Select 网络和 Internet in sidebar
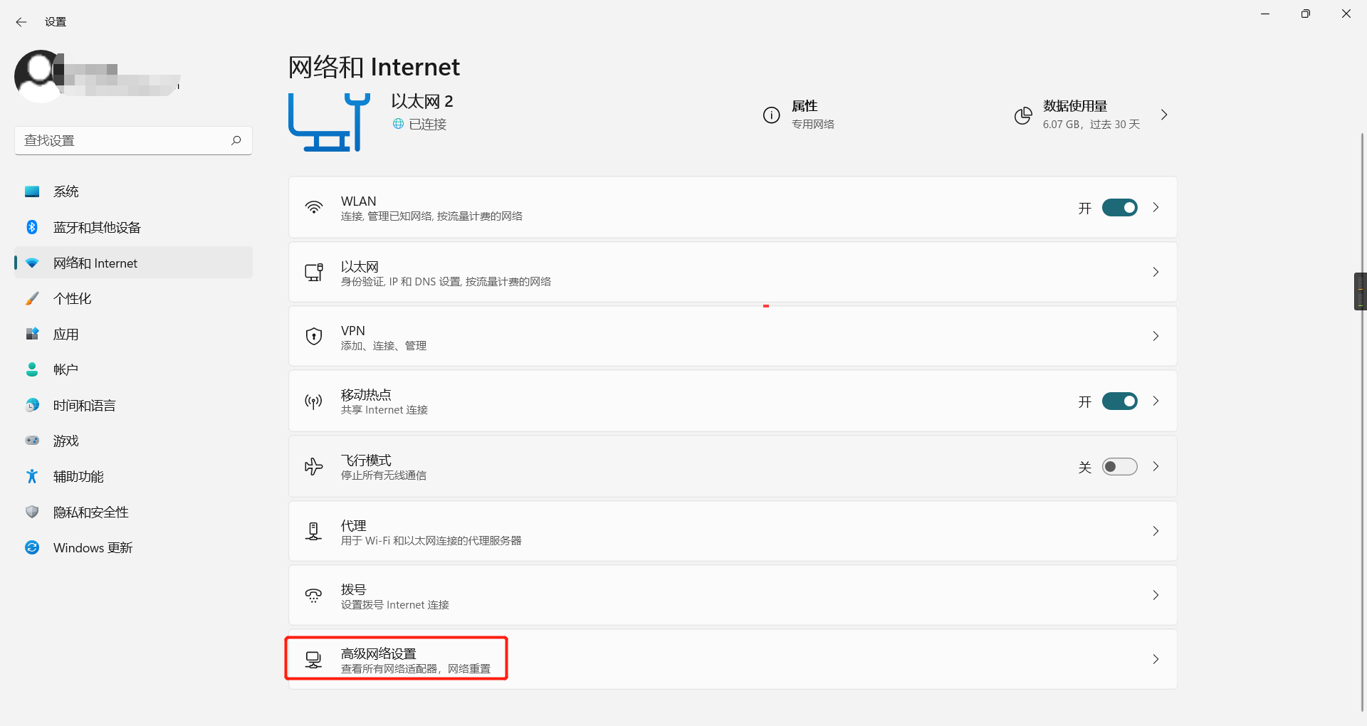Viewport: 1367px width, 726px height. [x=133, y=263]
